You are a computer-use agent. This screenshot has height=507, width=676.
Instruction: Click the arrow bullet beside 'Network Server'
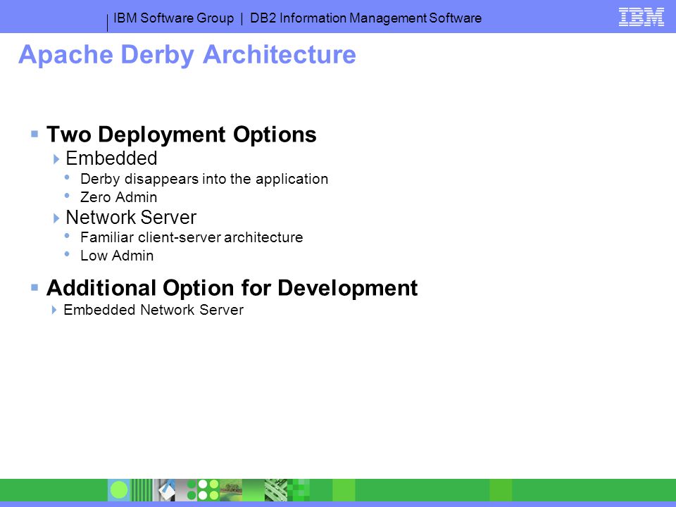coord(56,218)
